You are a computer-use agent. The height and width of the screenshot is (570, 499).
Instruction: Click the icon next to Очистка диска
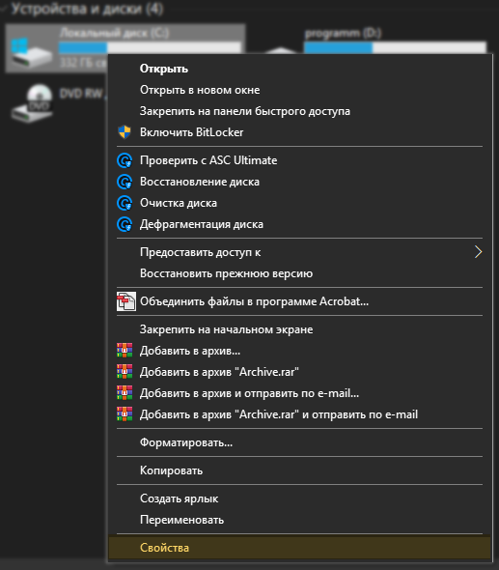(x=125, y=203)
